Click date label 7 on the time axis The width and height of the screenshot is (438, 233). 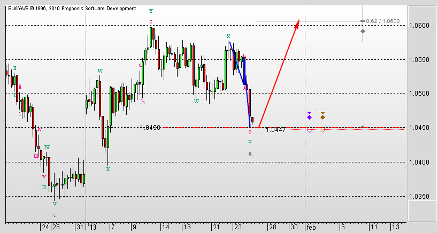112,227
